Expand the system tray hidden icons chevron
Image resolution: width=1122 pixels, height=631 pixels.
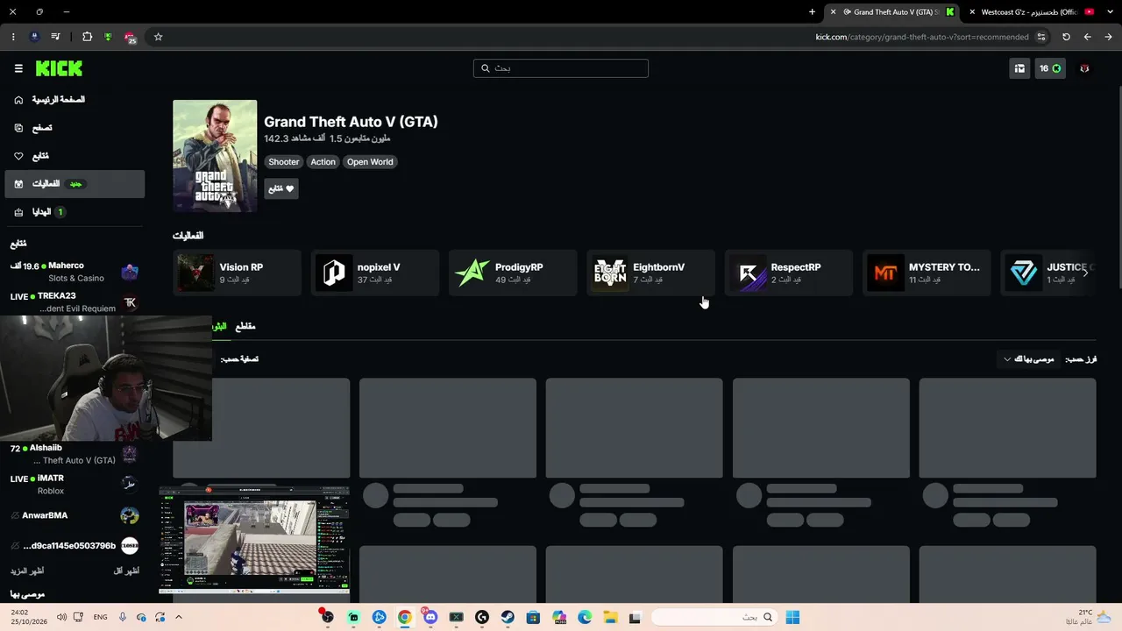179,617
